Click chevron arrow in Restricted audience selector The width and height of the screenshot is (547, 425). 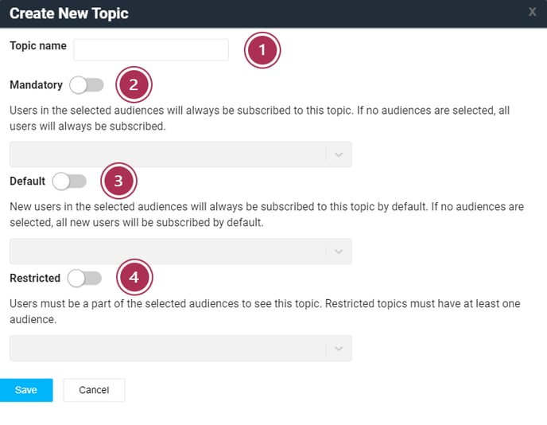tap(339, 349)
